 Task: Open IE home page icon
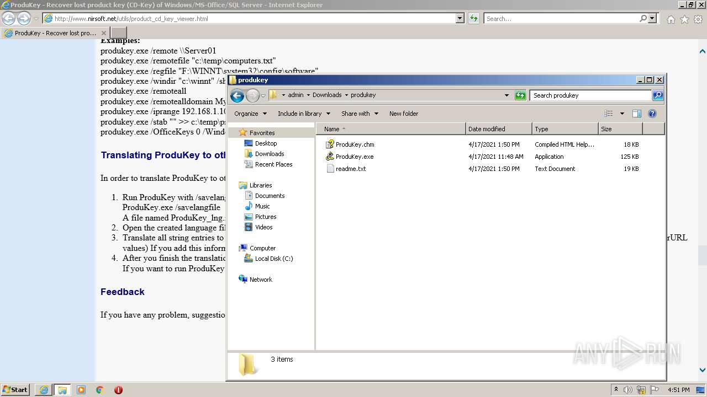[x=671, y=19]
